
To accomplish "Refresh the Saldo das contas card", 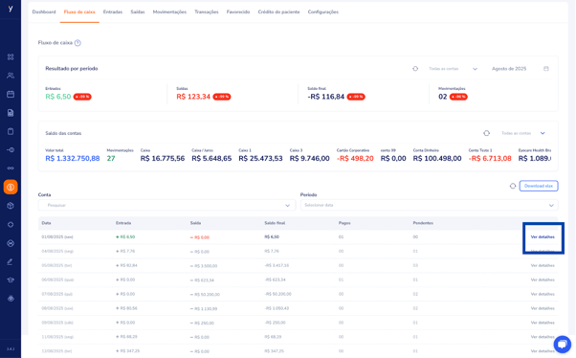I will pos(486,133).
